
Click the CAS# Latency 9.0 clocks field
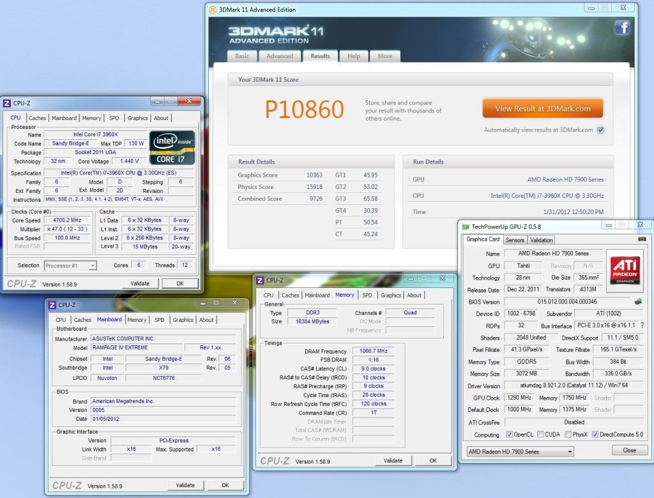coord(373,368)
